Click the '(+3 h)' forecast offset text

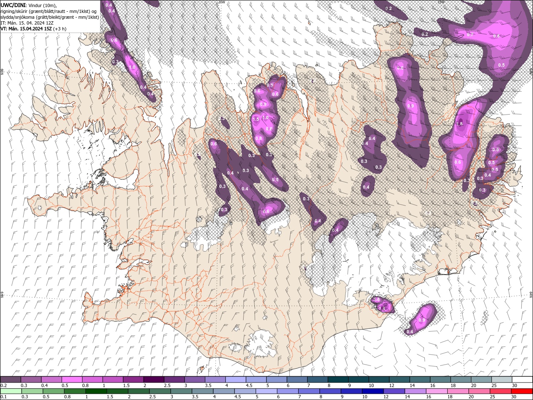pos(60,29)
